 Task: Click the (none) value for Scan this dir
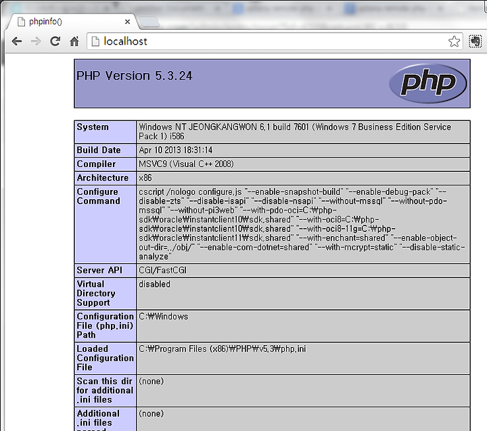[152, 381]
